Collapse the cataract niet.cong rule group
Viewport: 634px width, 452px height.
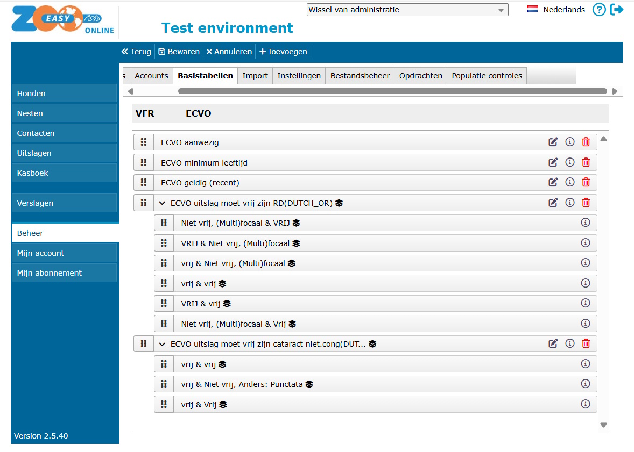point(162,343)
